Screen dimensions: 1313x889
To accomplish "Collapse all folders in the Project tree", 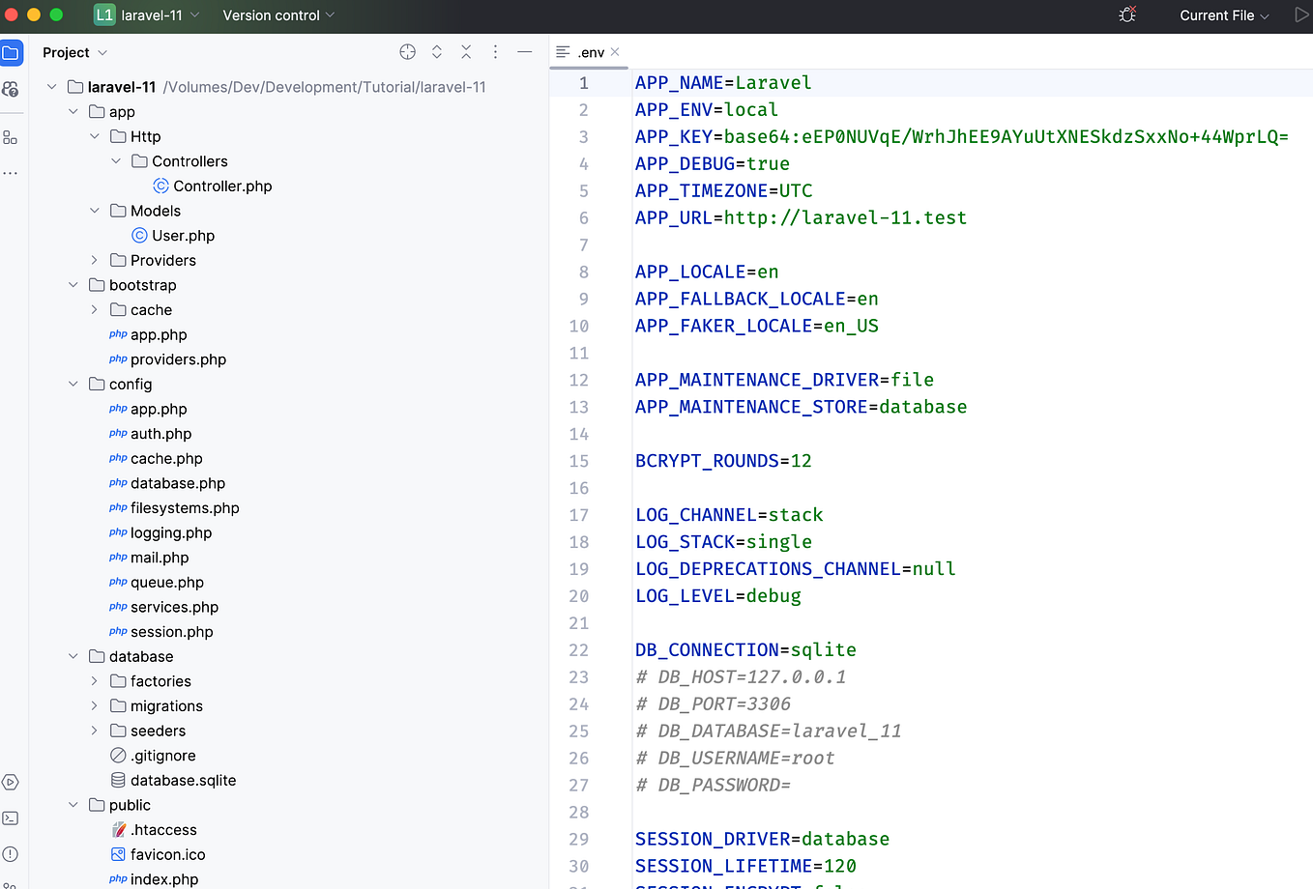I will coord(466,51).
